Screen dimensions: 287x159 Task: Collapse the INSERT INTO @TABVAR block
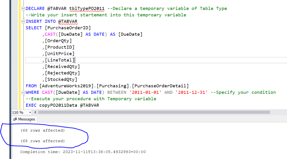(x=23, y=22)
